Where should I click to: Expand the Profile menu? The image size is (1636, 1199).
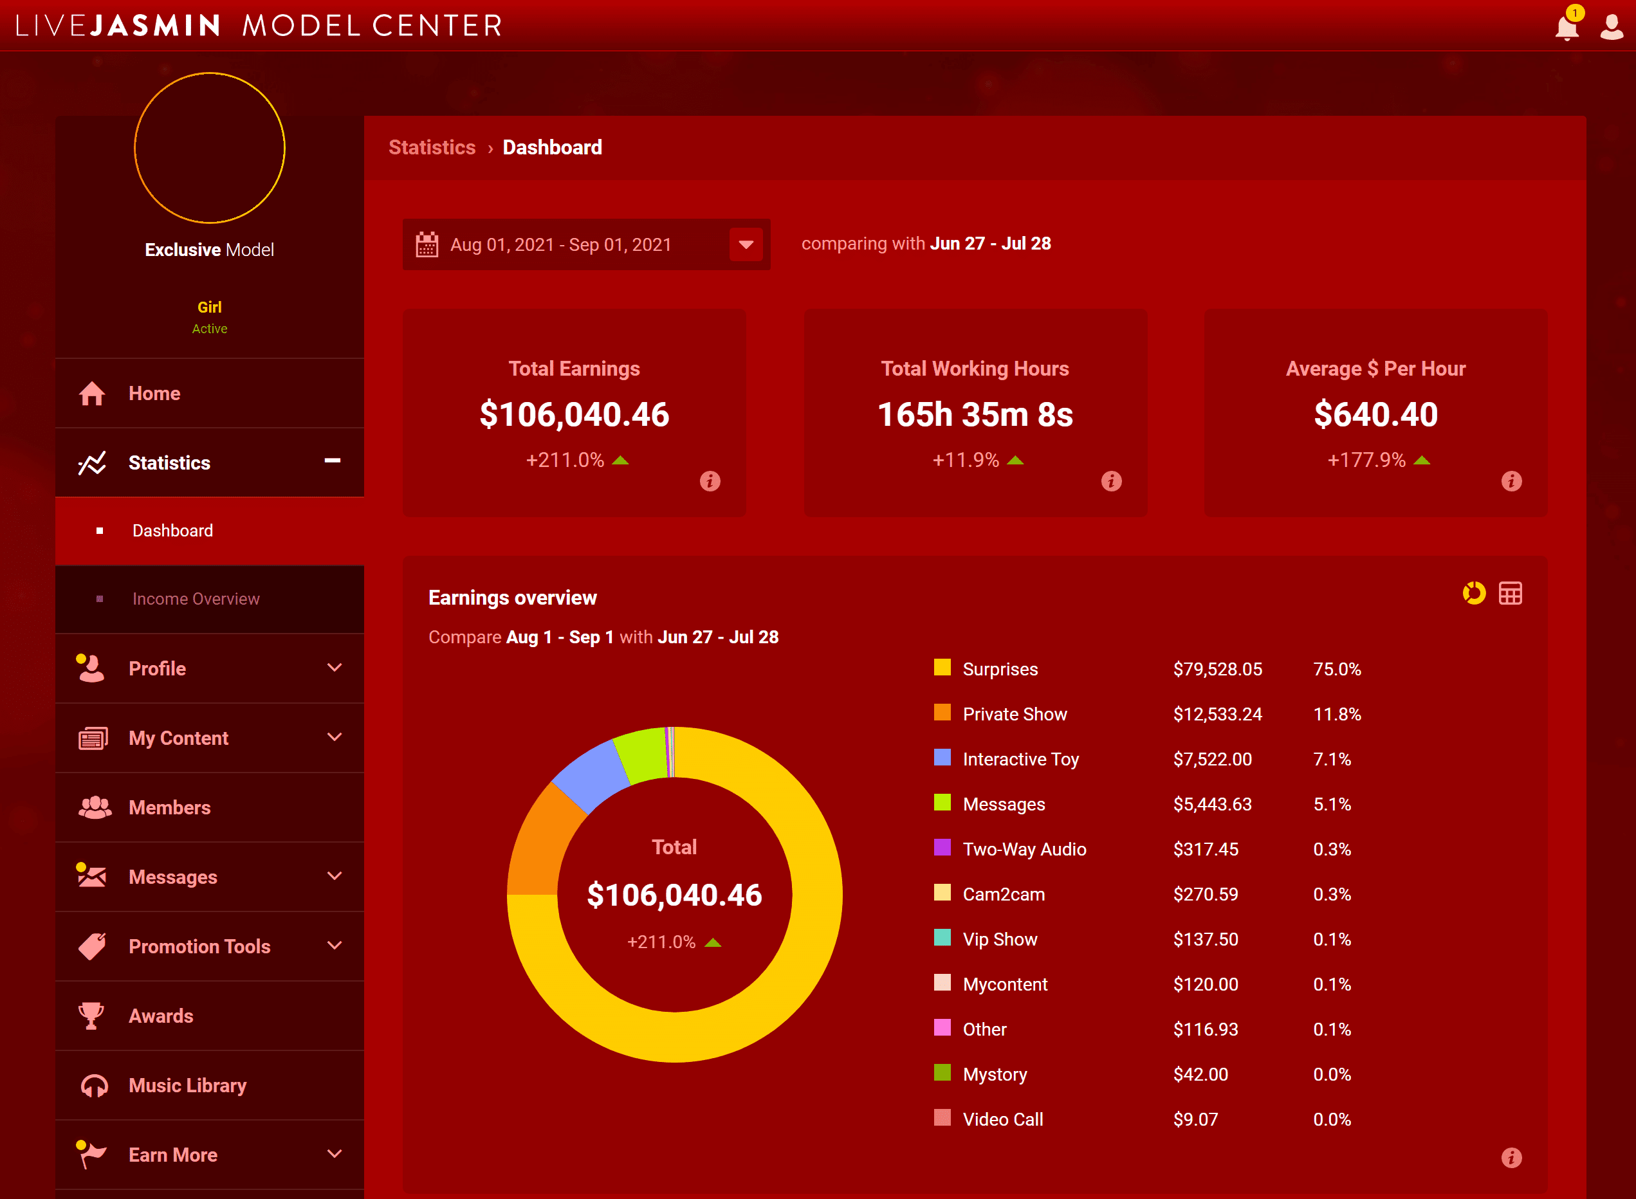(334, 668)
